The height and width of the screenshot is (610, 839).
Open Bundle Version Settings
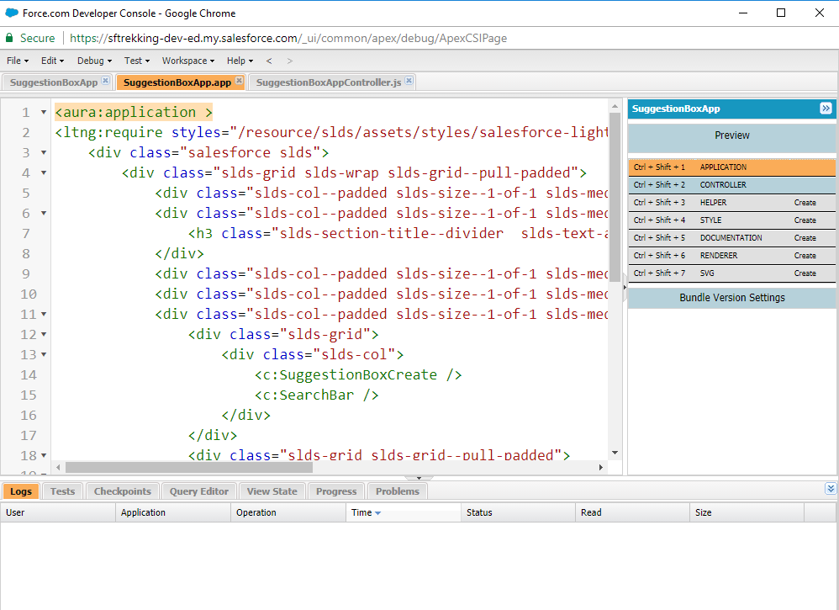point(731,297)
